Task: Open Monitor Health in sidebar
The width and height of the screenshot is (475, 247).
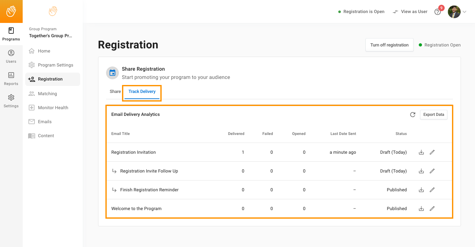Action: coord(53,108)
